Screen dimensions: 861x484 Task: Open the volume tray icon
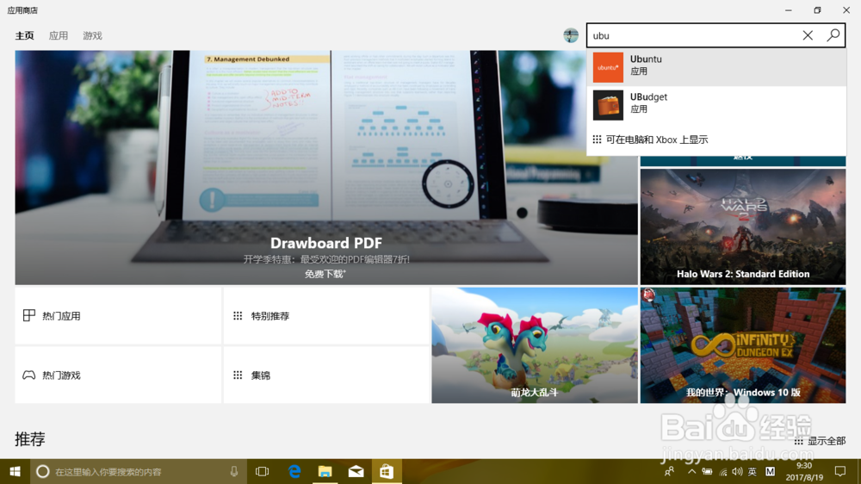[738, 471]
